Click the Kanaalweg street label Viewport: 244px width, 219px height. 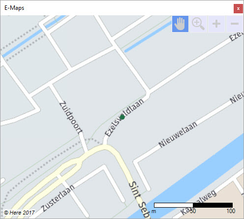coord(199,203)
